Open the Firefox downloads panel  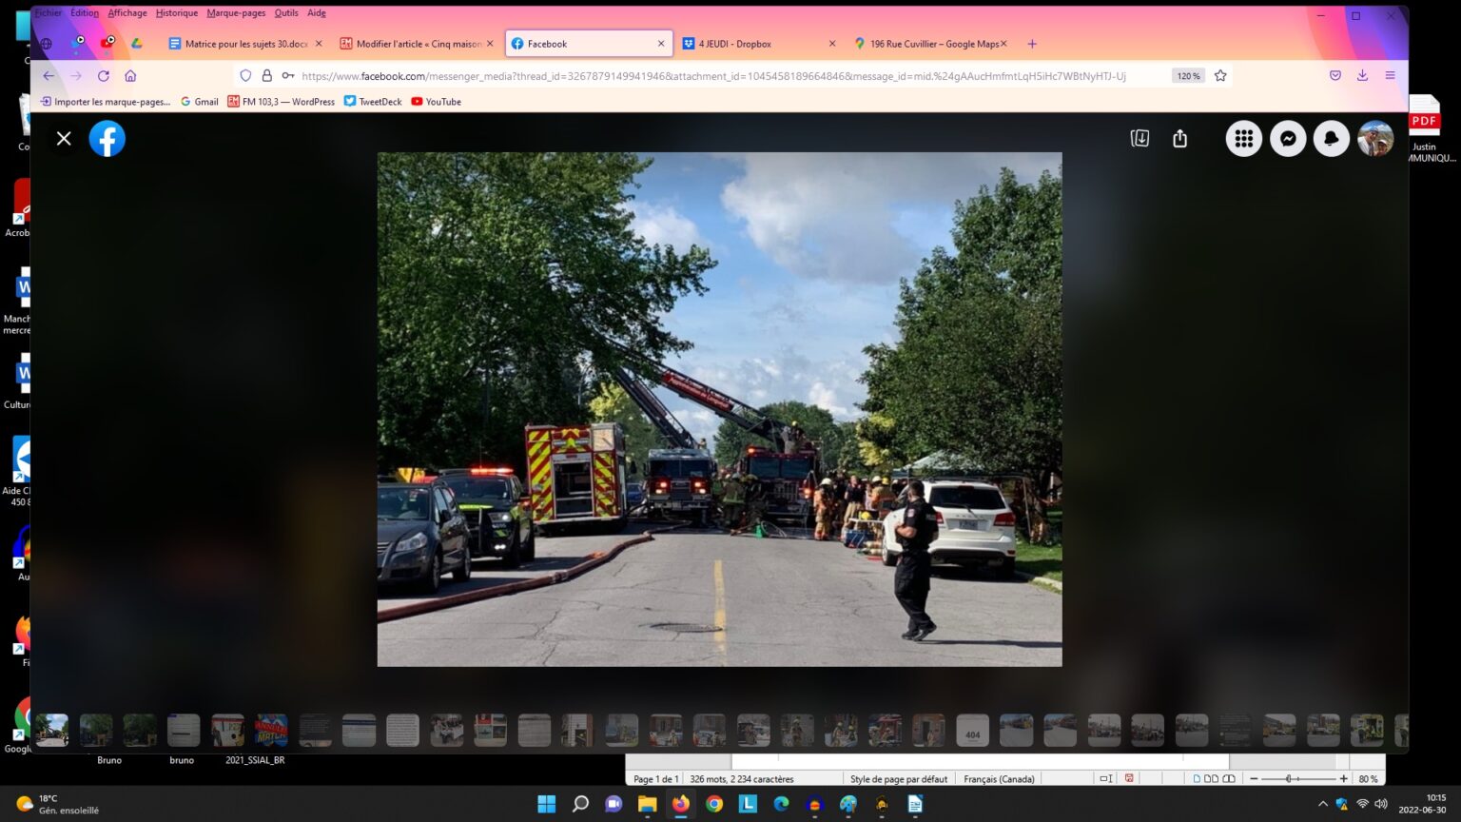pos(1362,76)
